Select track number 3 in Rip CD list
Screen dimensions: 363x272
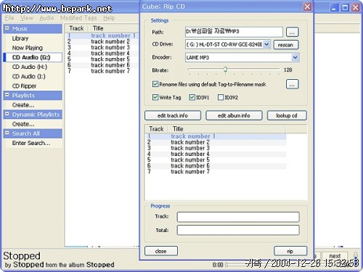(216, 148)
